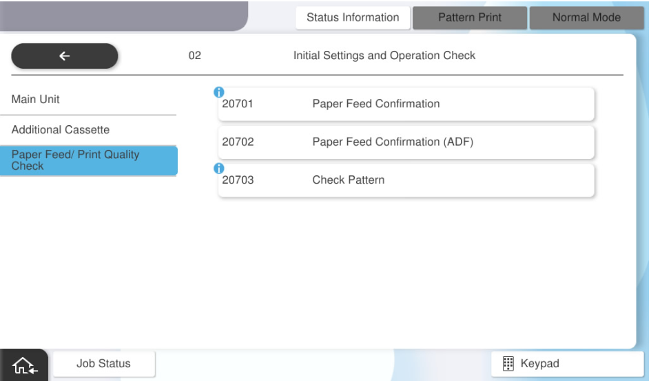Click code number 20701
651x381 pixels.
[238, 105]
